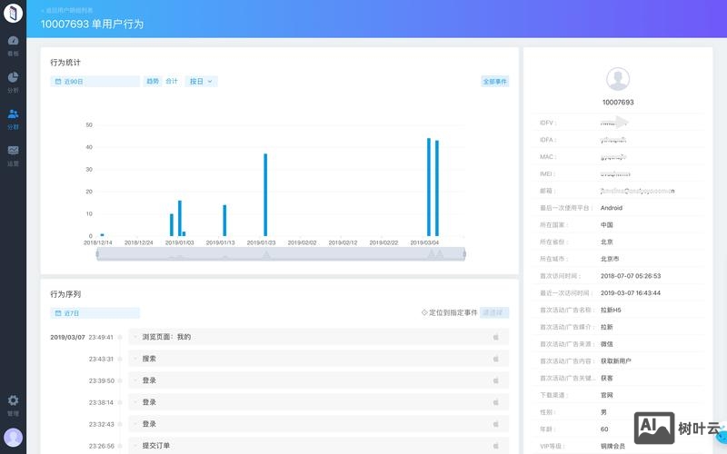Open the 运营 operations sidebar icon
This screenshot has height=454, width=727.
13,153
